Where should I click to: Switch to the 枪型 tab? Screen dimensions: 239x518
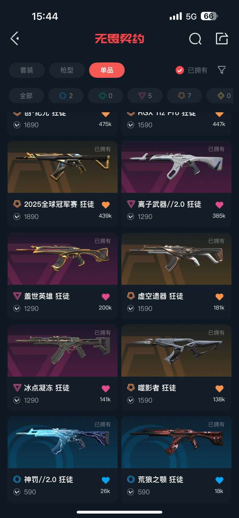pos(67,70)
